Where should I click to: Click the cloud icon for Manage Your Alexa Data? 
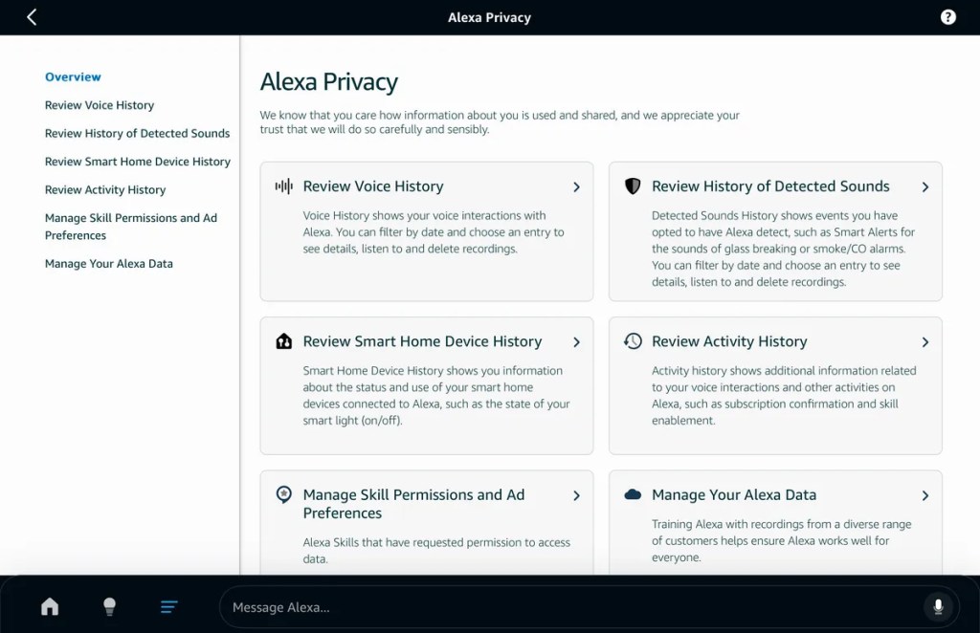coord(633,495)
